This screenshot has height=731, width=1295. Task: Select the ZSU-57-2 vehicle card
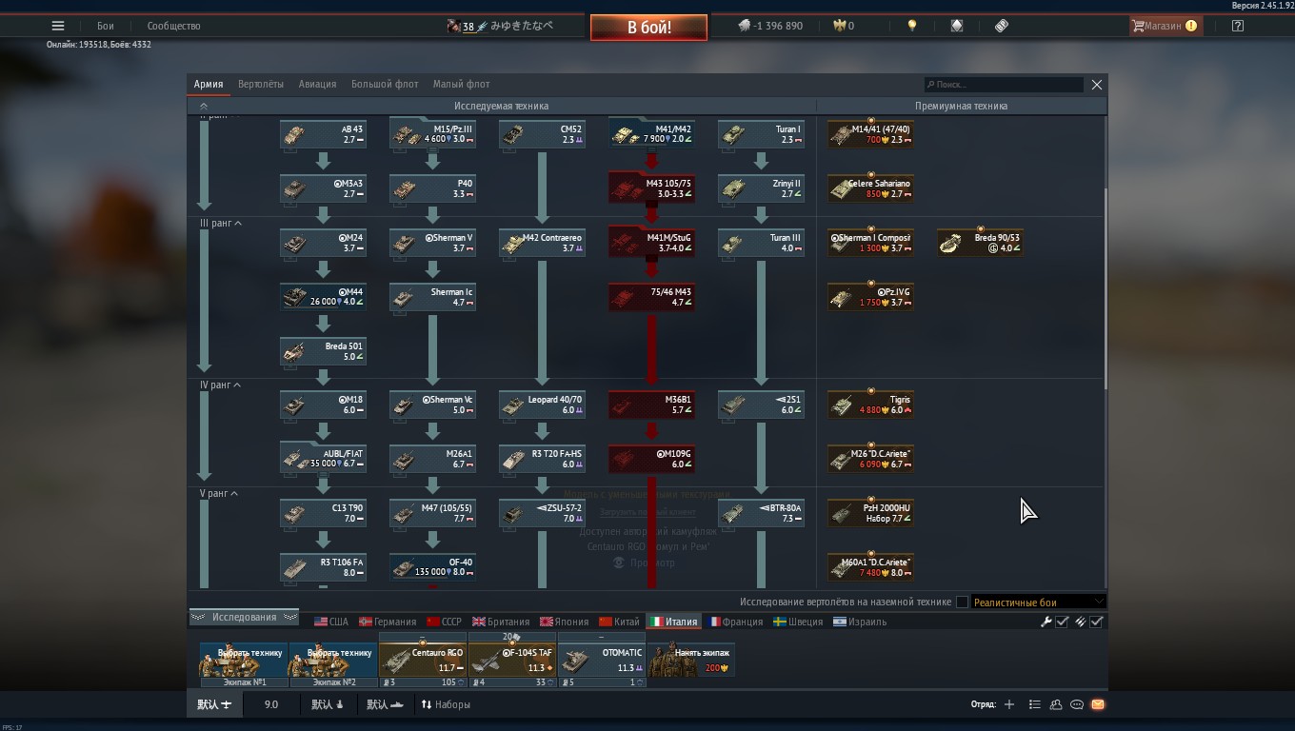pos(542,513)
